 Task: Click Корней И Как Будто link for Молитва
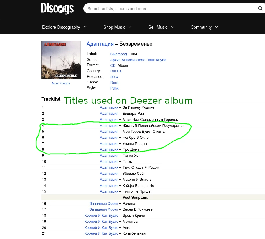(101, 222)
